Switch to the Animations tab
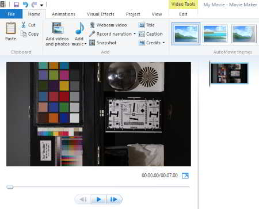The width and height of the screenshot is (259, 209). pyautogui.click(x=63, y=14)
